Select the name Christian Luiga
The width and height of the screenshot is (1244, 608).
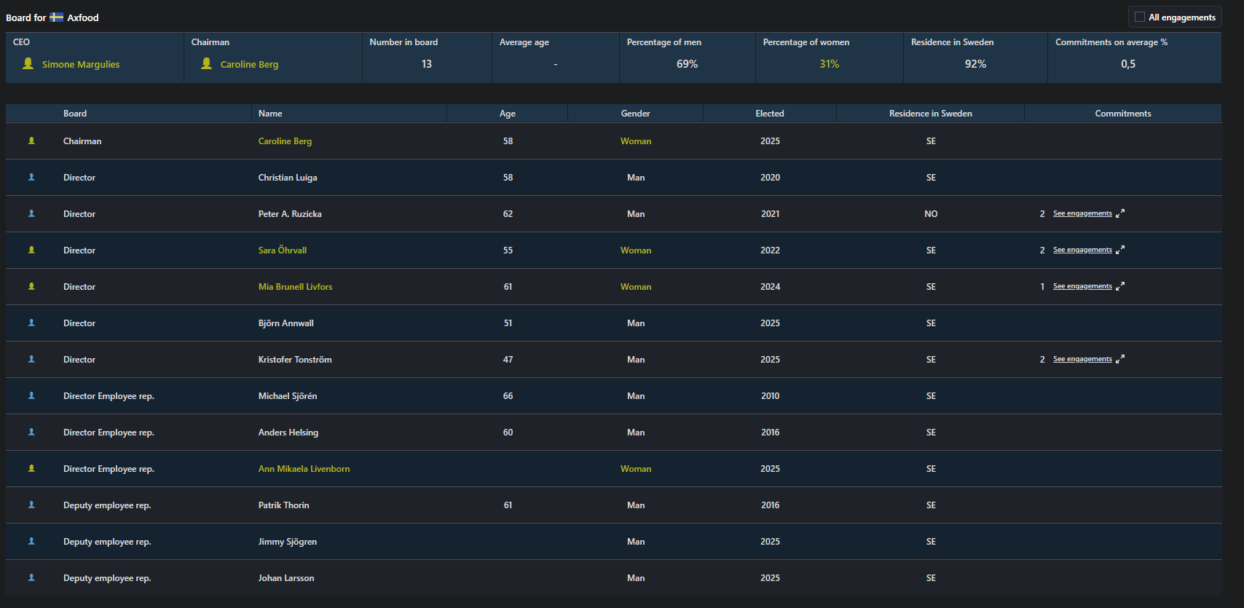(x=288, y=178)
